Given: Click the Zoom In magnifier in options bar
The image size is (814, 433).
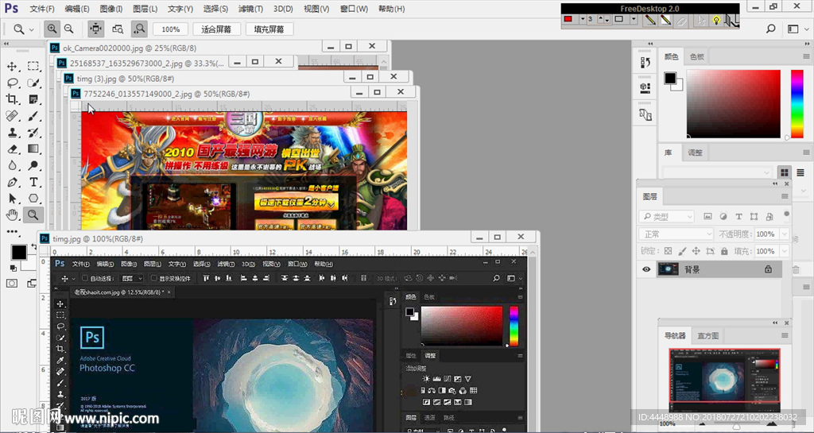Looking at the screenshot, I should (52, 29).
